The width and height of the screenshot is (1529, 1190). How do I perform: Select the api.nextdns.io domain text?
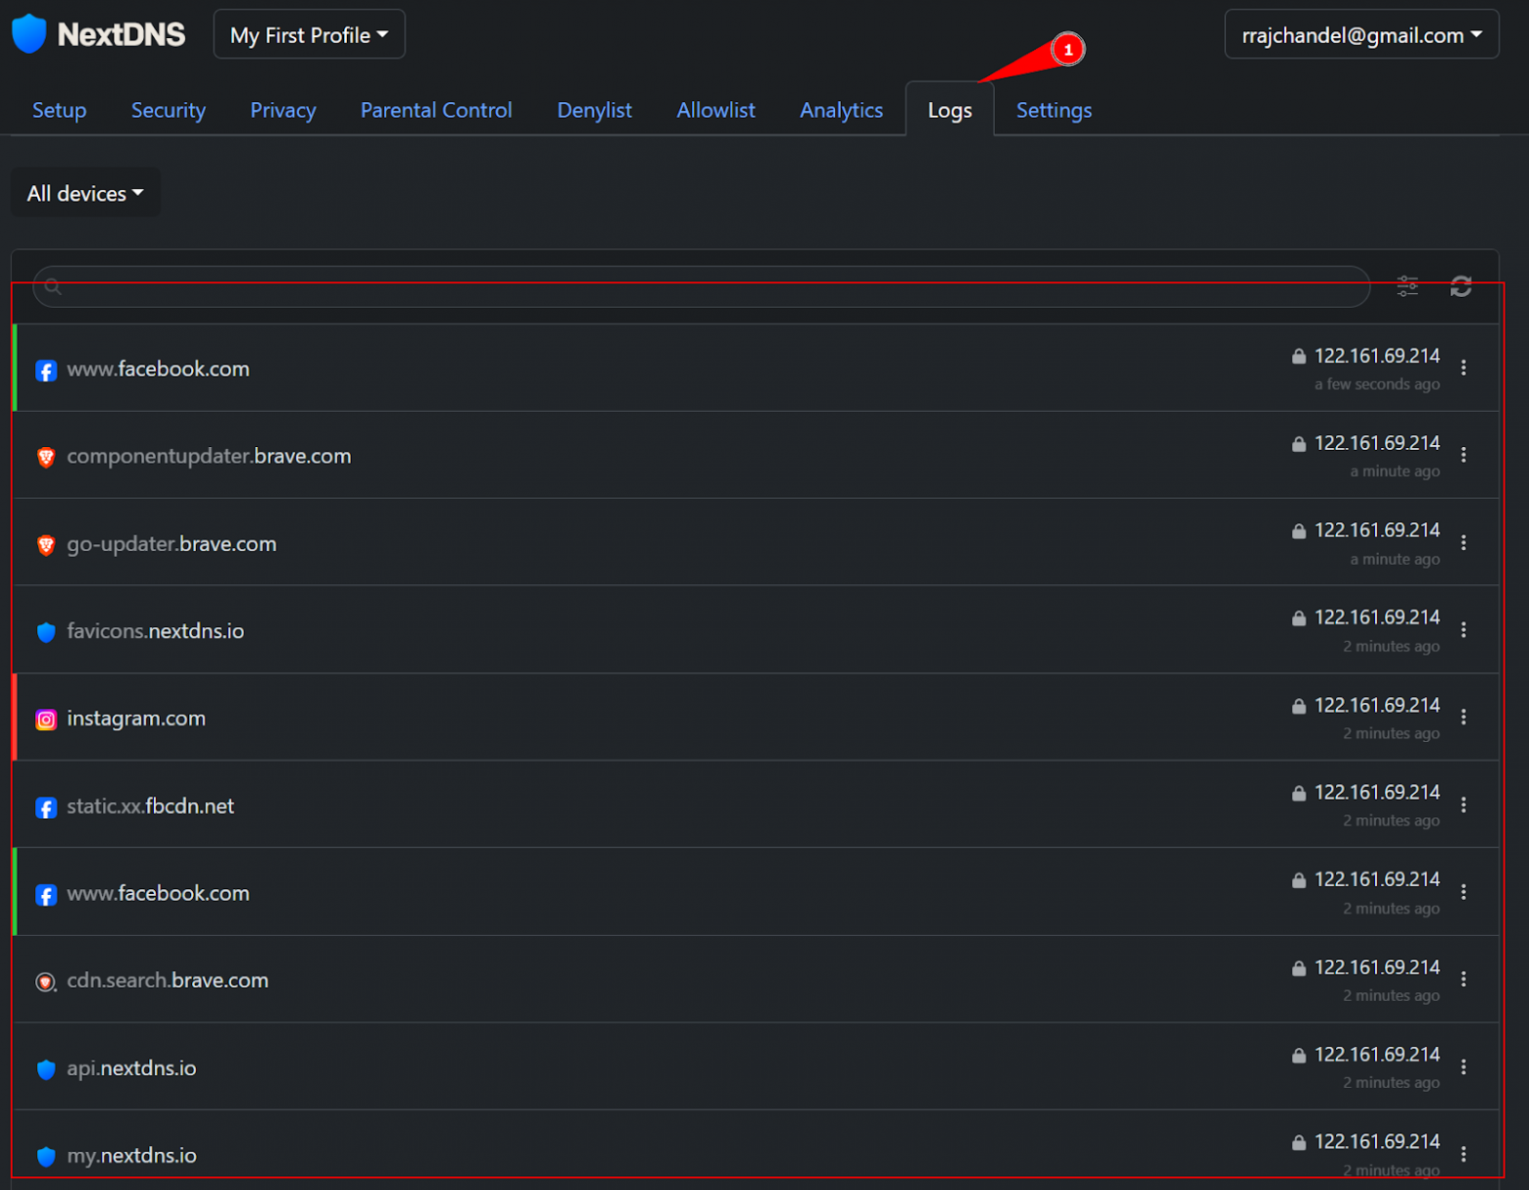131,1068
